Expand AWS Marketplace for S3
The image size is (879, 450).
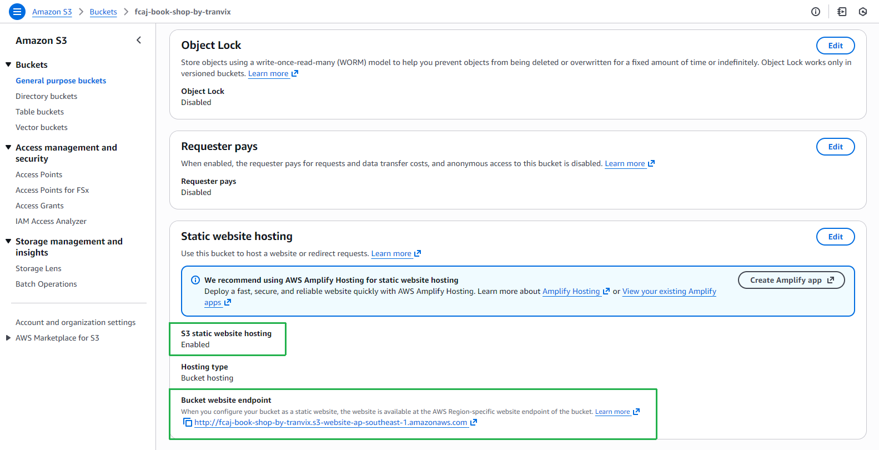coord(8,338)
